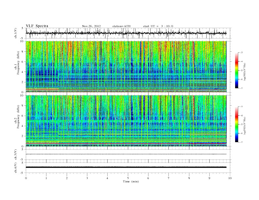Click the "8" kHz tick on ch.1 frequency axis

23,52
